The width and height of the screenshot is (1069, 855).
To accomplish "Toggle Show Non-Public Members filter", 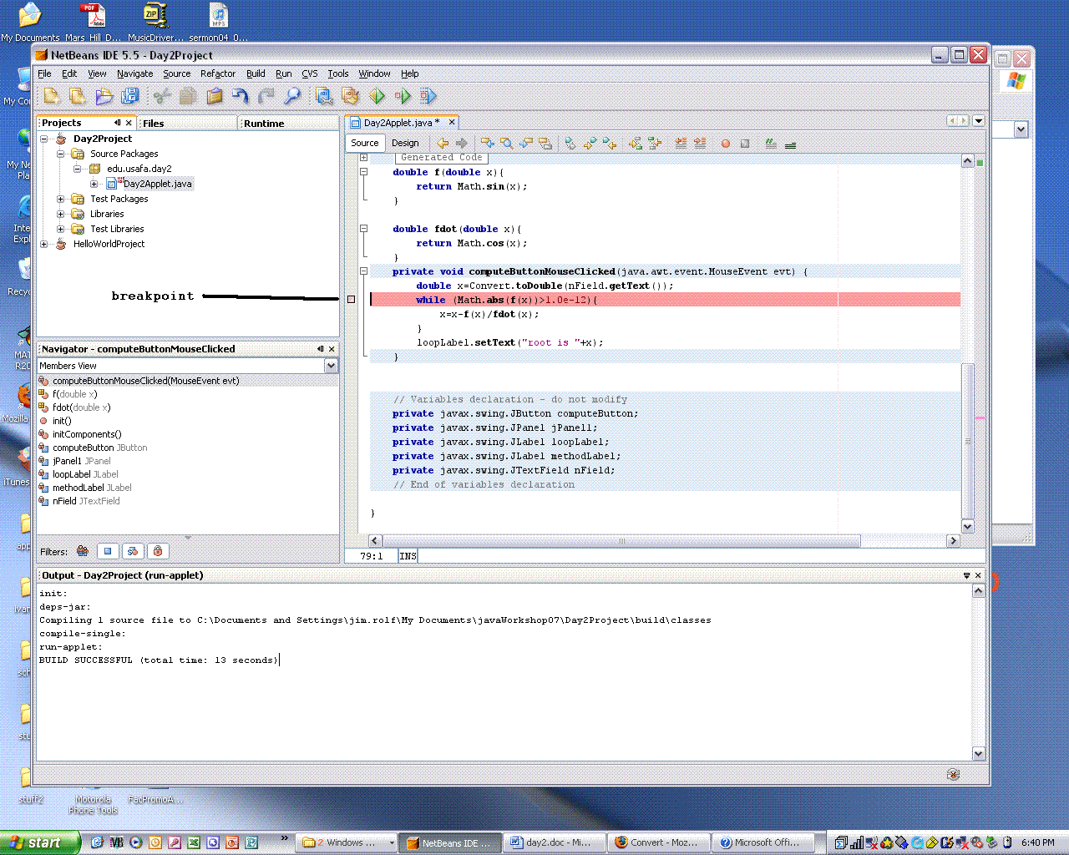I will 158,551.
